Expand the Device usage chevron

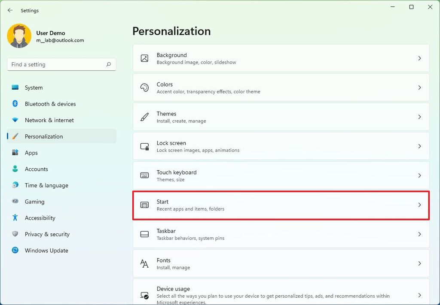[420, 294]
